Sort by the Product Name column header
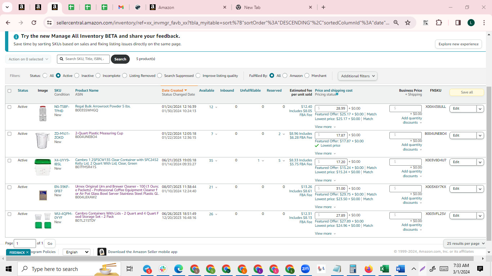492x276 pixels. [x=87, y=91]
